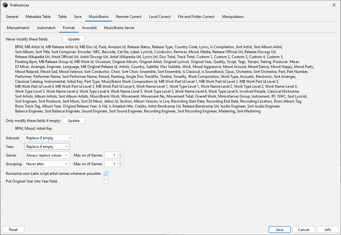341x235 pixels.
Task: Enable Put Original Year into Year field
Action: coord(106,182)
